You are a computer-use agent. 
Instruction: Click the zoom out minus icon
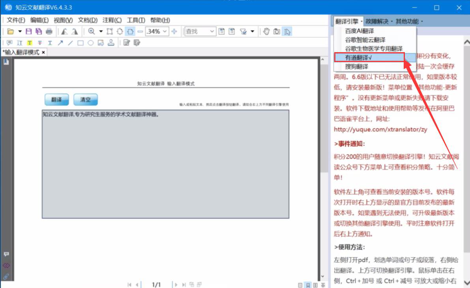[x=140, y=32]
